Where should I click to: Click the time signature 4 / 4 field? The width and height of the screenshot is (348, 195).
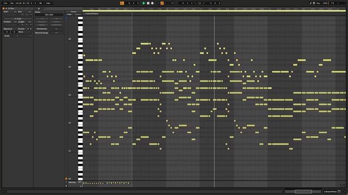[x=33, y=3]
